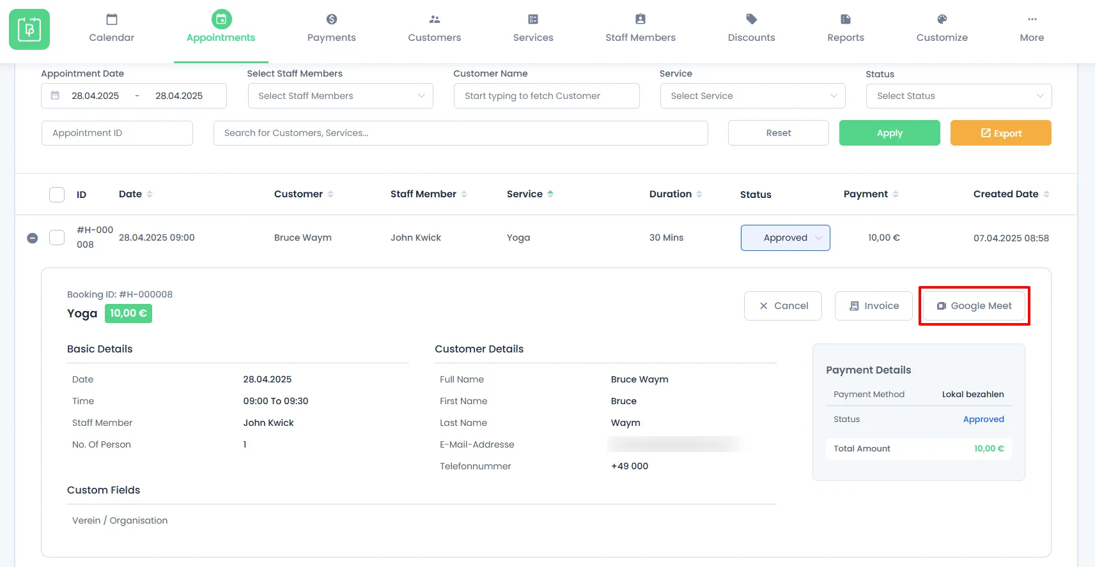Open the More menu

click(1032, 29)
